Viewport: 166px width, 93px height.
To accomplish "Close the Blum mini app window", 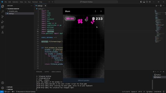I will (101, 11).
